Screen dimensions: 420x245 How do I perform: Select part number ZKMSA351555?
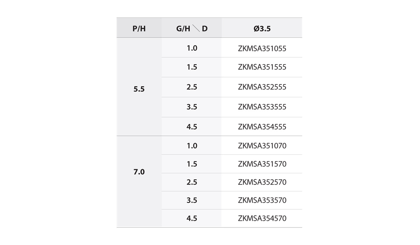262,67
